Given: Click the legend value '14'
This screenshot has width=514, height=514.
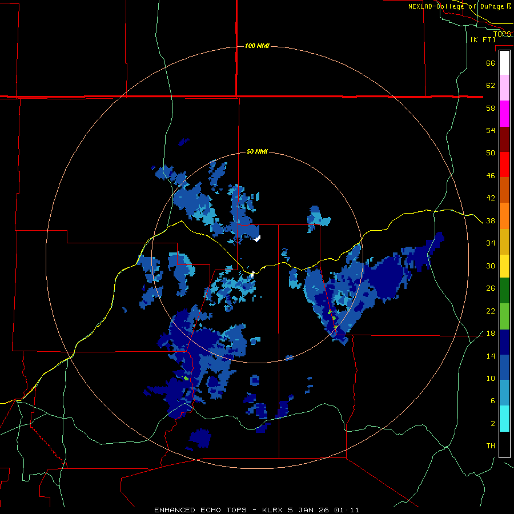Looking at the screenshot, I should [491, 356].
